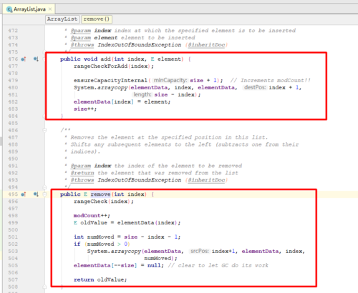Click 'elementData[--size] = null;' statement
Viewport: 358px width, 293px height.
pyautogui.click(x=119, y=265)
